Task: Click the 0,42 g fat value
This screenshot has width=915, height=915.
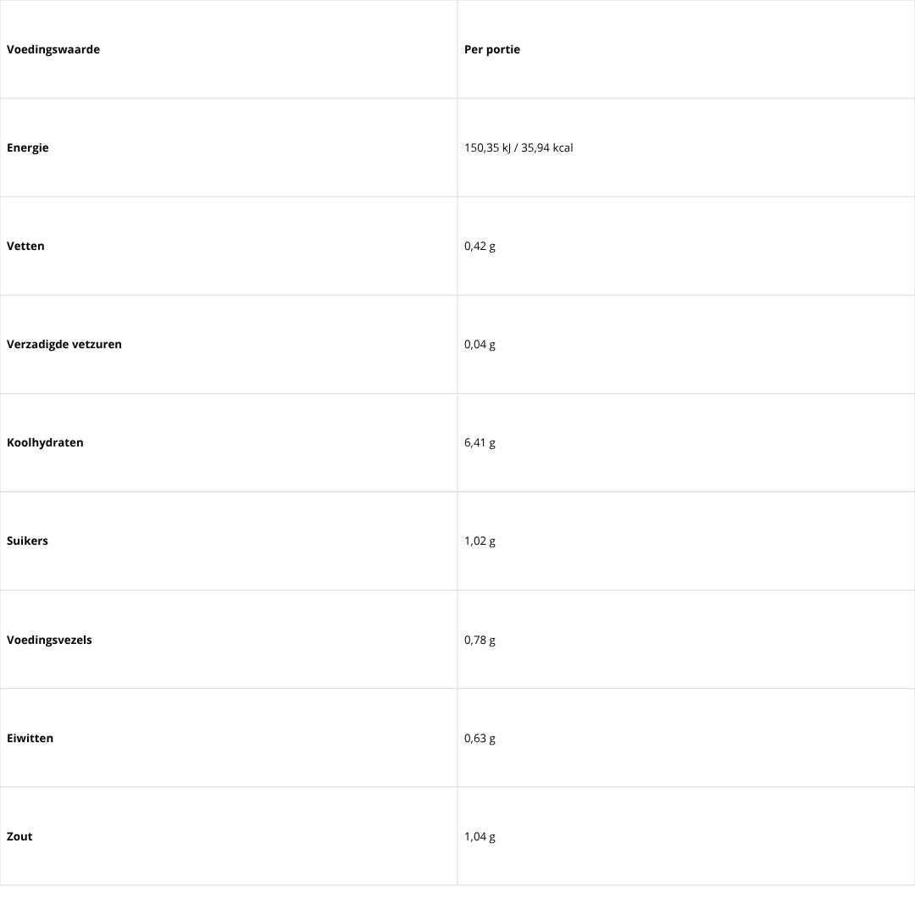Action: point(480,247)
